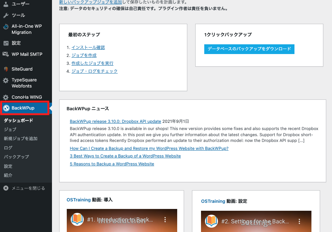This screenshot has width=332, height=232.
Task: Click 作成したジョブを実行 step link
Action: click(92, 63)
